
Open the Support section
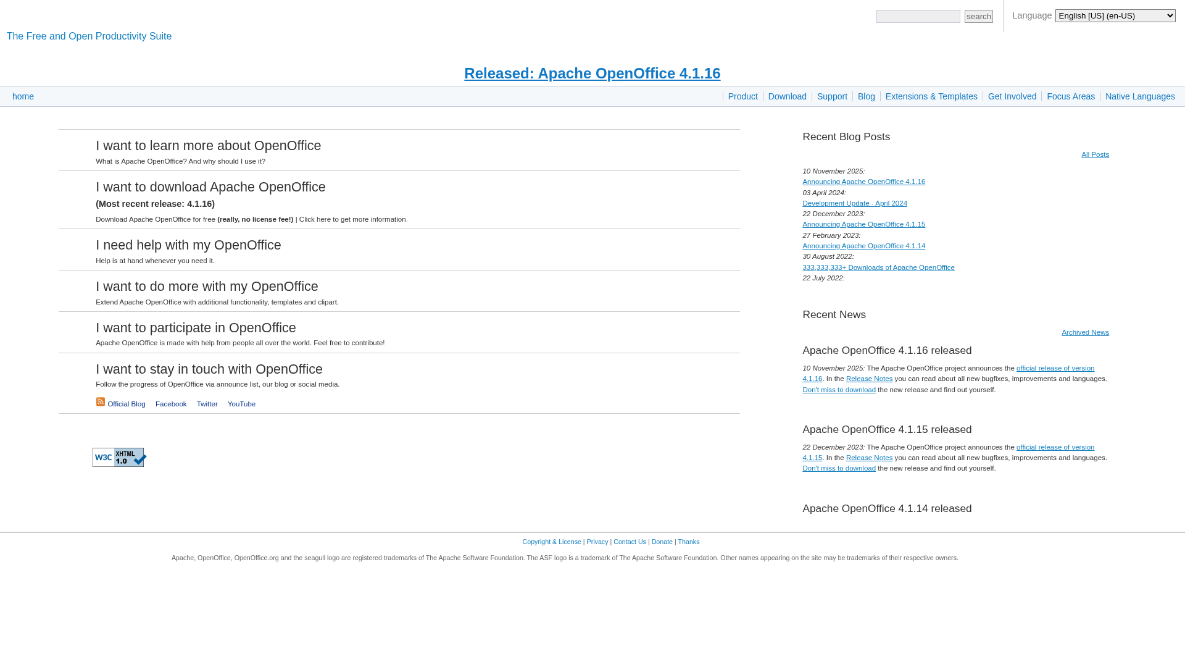point(832,96)
